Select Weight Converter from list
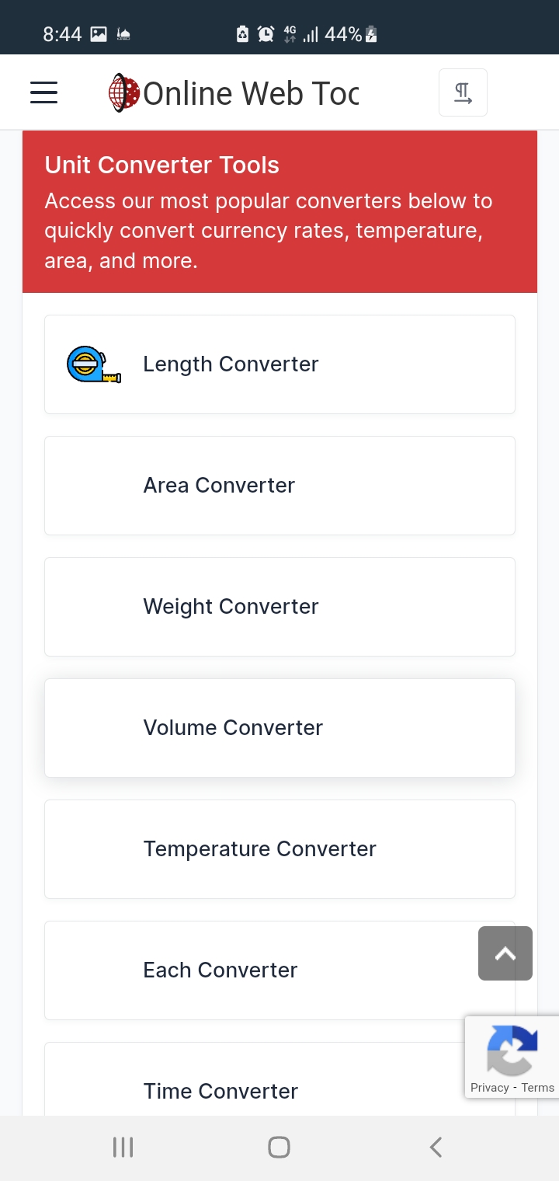 coord(279,607)
